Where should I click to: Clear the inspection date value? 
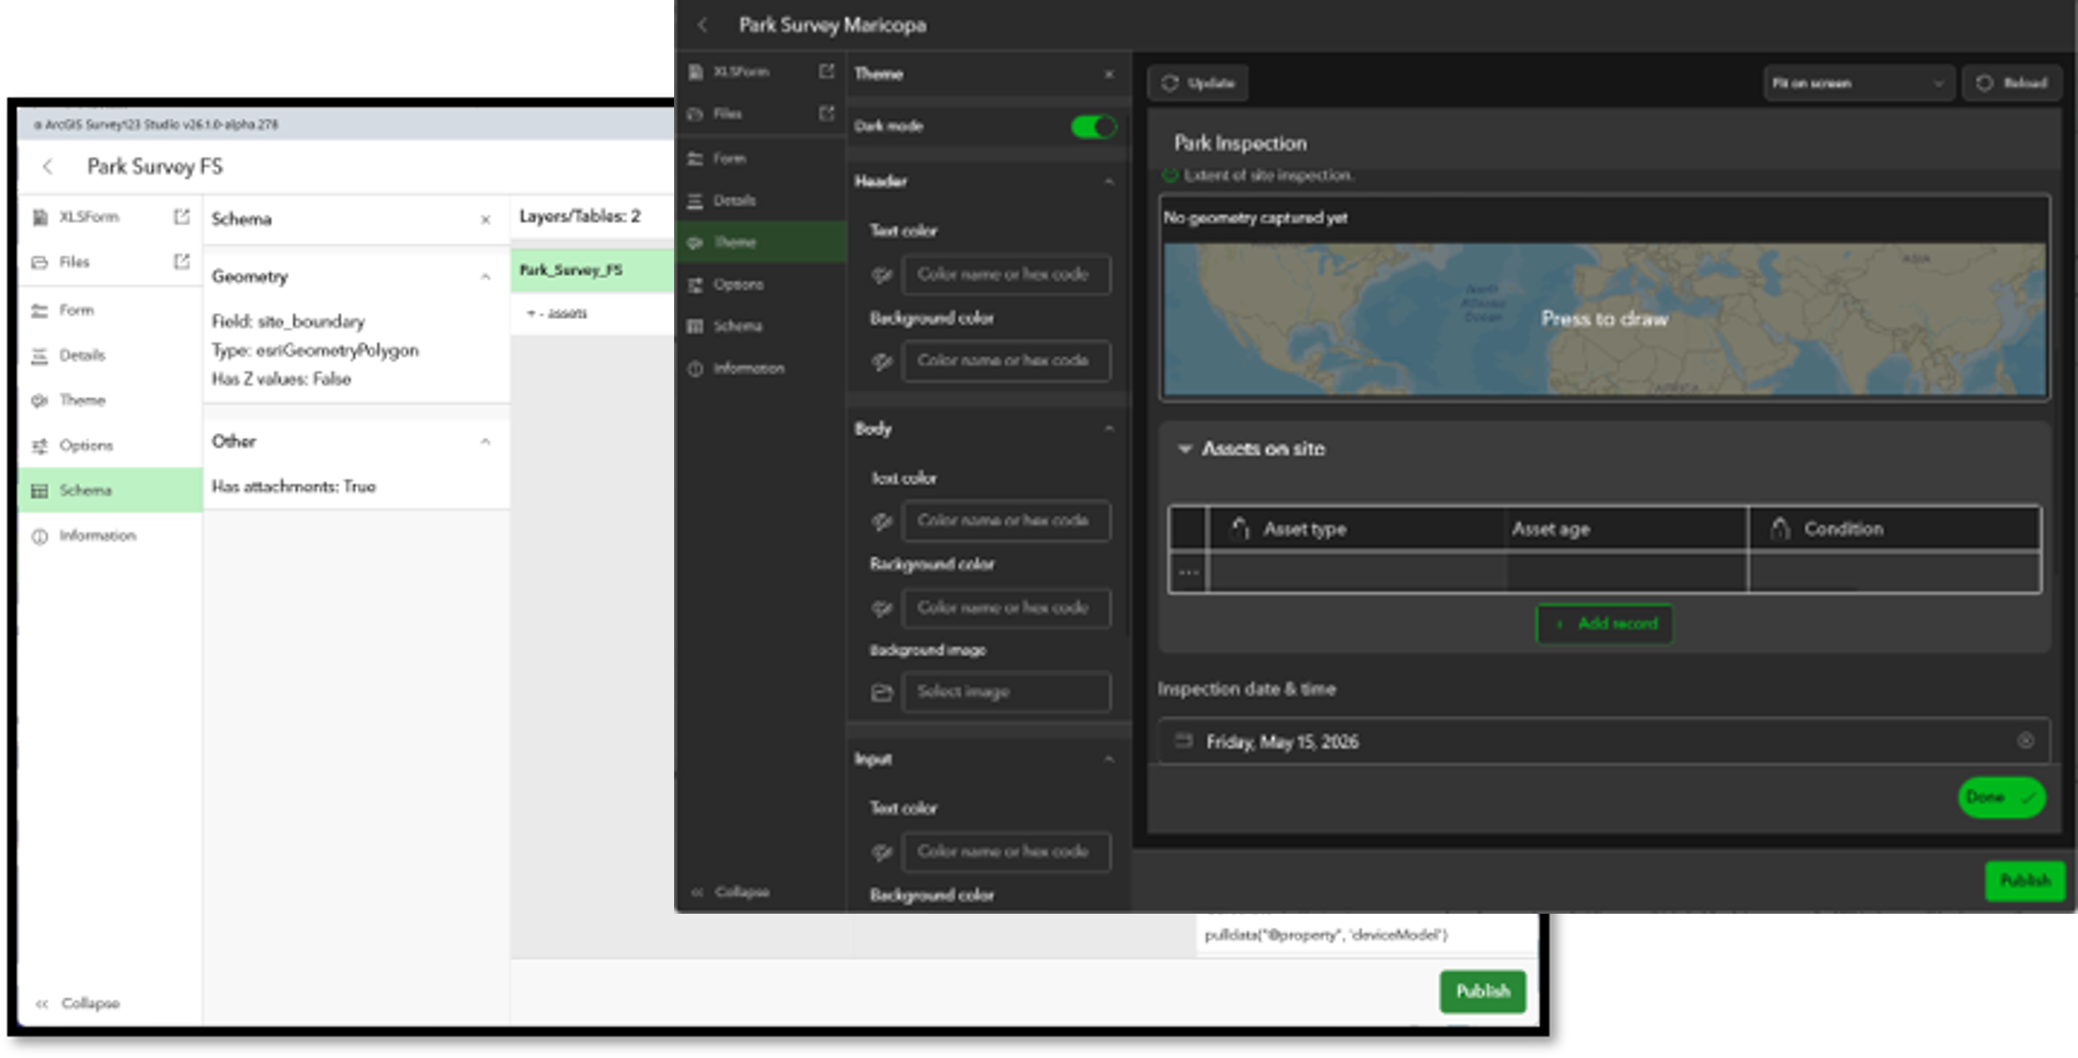click(x=2025, y=741)
